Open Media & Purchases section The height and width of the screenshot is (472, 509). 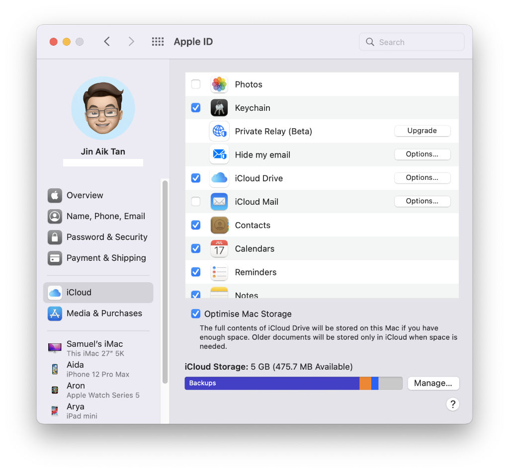click(x=98, y=314)
